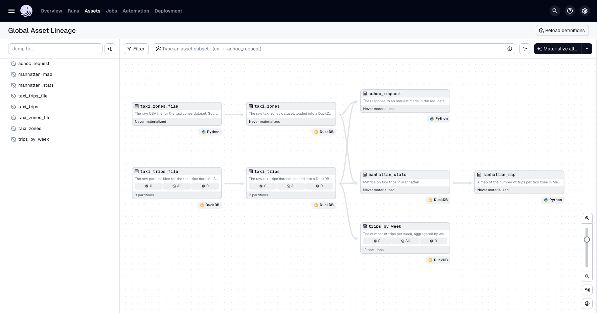Open the user settings gear icon
The width and height of the screenshot is (597, 313).
(585, 10)
